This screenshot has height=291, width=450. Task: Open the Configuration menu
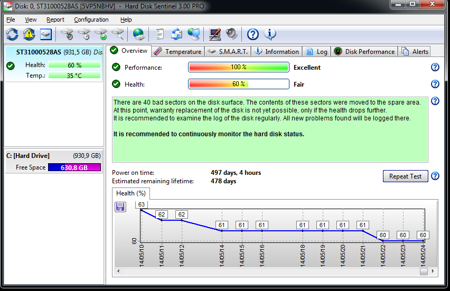(x=91, y=20)
